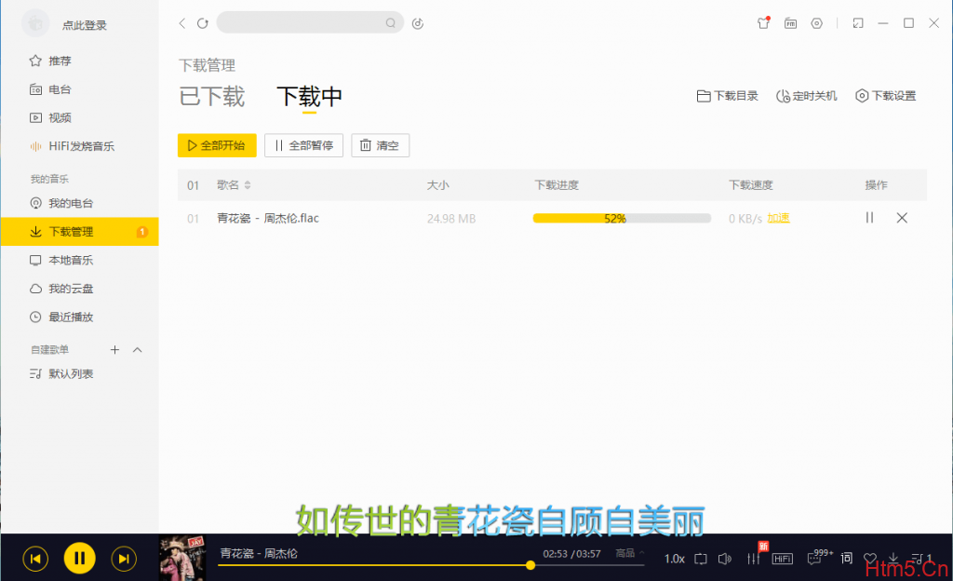Open the FM radio icon in title bar
This screenshot has width=953, height=581.
pos(790,23)
